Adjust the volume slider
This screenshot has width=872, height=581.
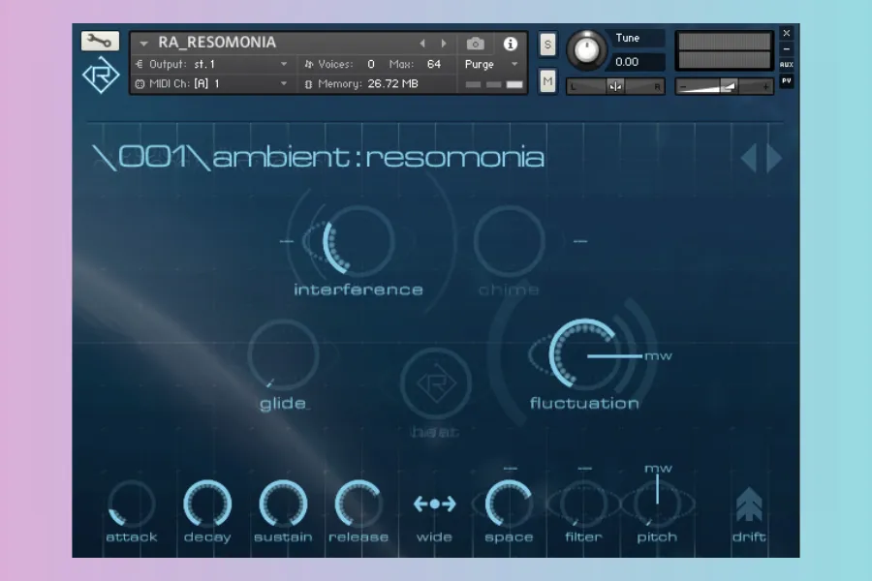pyautogui.click(x=724, y=87)
